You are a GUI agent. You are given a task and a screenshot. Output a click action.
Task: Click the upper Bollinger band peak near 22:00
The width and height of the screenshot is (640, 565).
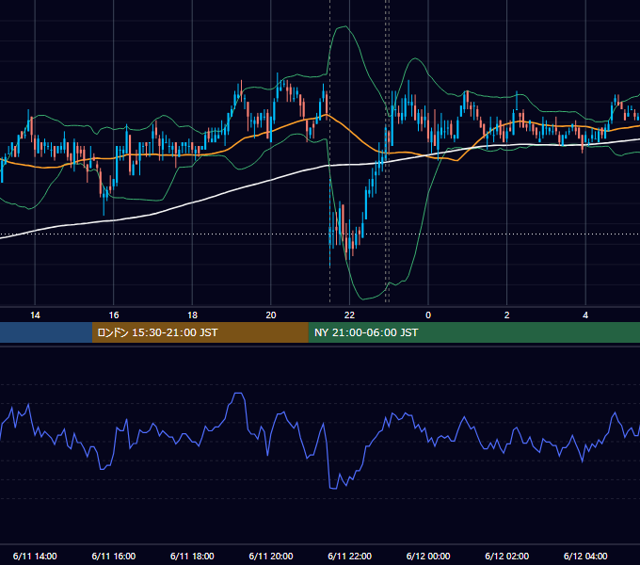click(x=345, y=26)
